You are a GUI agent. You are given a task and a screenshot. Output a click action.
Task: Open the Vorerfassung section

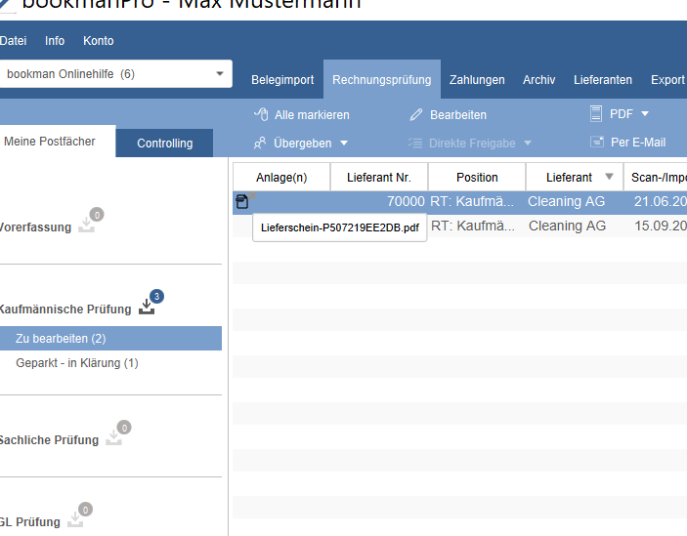(x=35, y=227)
